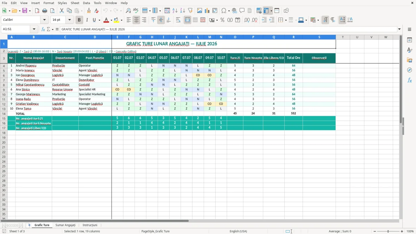Open the Styles menu

pos(62,3)
